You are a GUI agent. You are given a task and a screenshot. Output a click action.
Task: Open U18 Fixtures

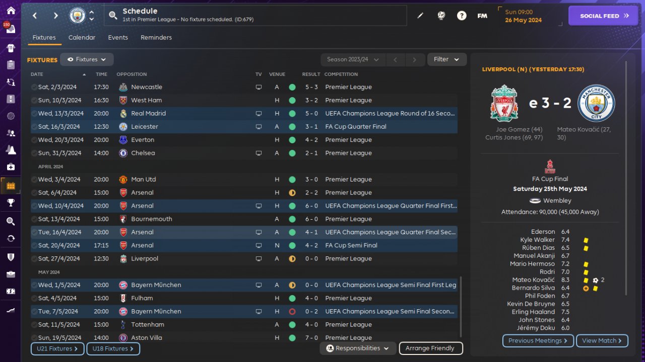[113, 348]
